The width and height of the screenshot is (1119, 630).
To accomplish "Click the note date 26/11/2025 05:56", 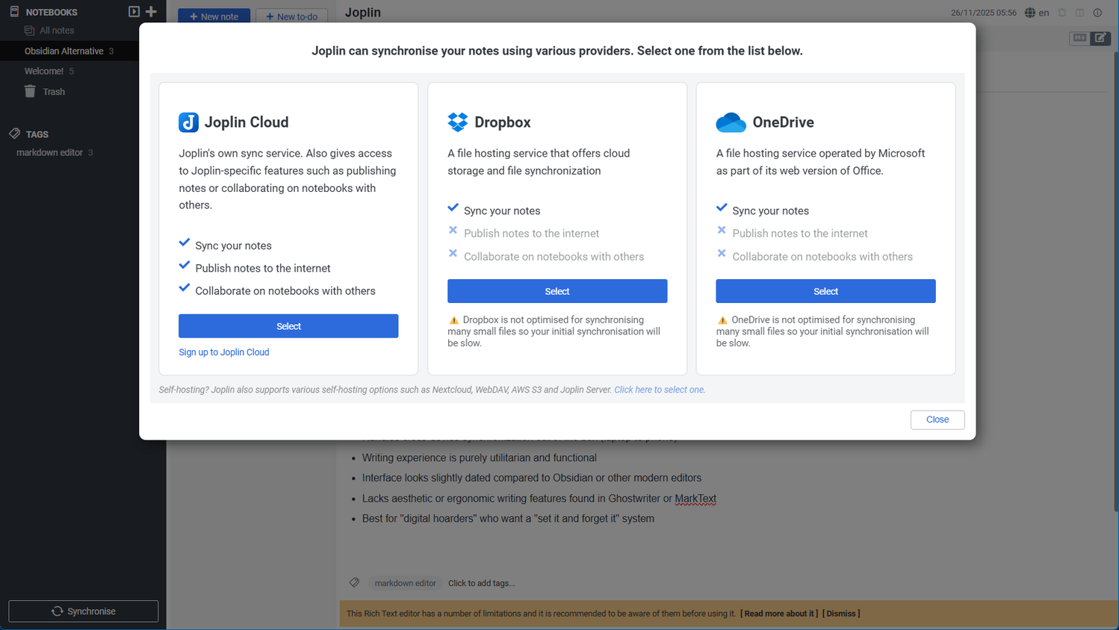I will (x=983, y=13).
